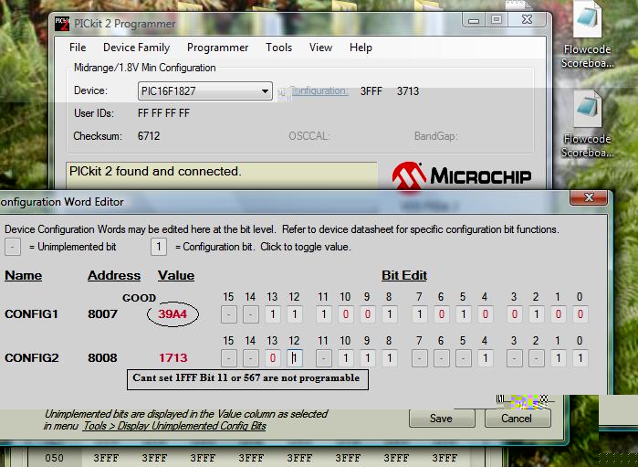
Task: Open the Tools menu
Action: click(x=279, y=48)
